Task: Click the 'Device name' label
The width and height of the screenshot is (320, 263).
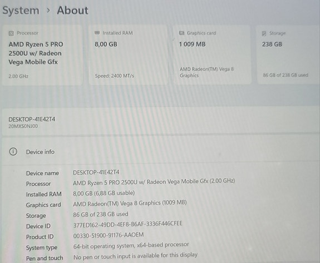Action: point(42,173)
